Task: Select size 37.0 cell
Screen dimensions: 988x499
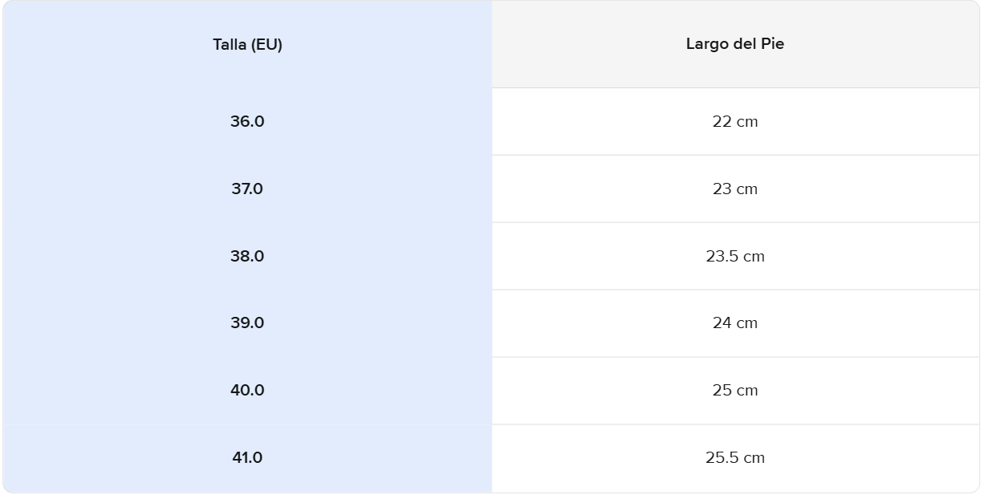Action: point(247,189)
